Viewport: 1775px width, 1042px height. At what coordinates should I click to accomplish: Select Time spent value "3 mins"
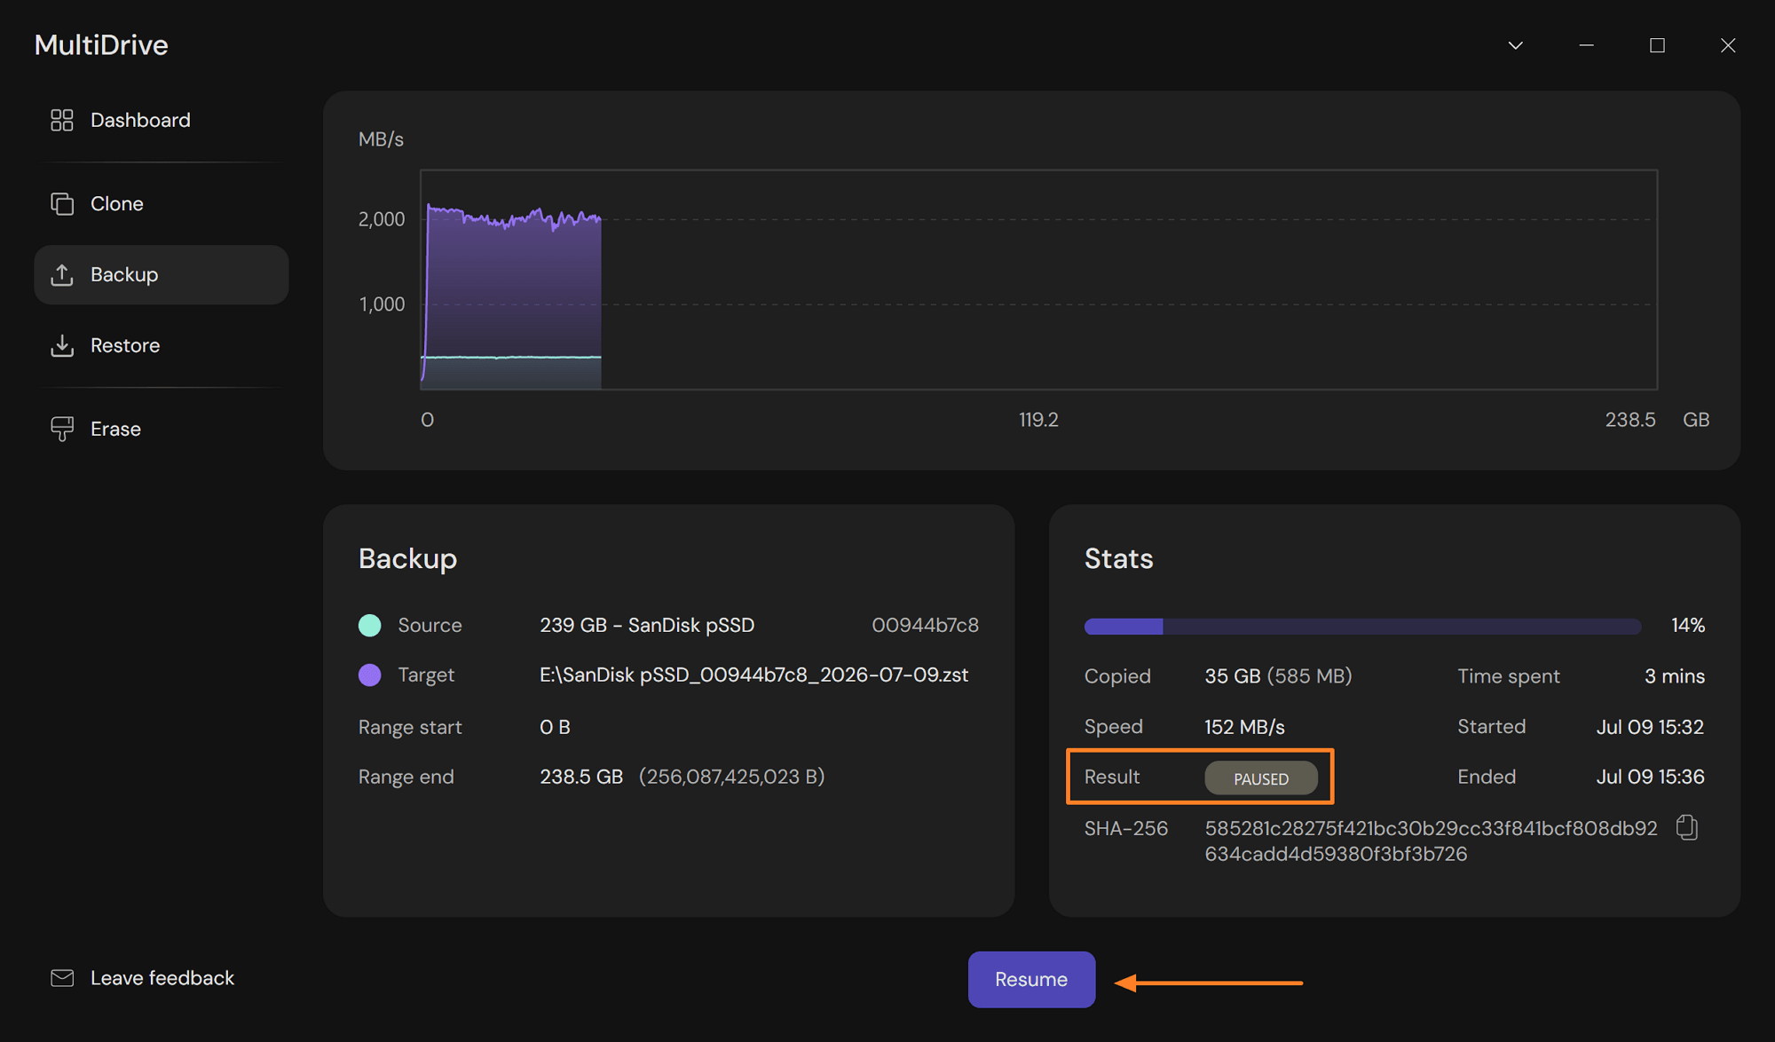point(1675,676)
